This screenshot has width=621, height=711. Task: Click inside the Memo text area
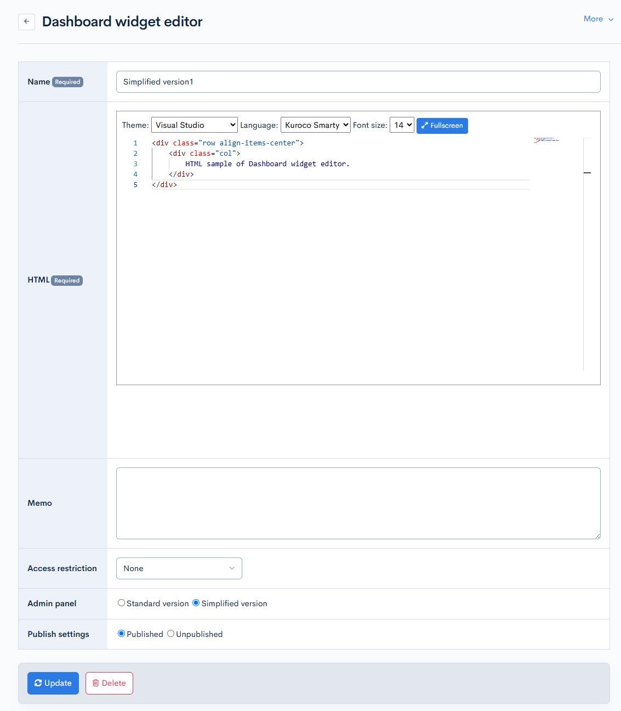[x=358, y=503]
